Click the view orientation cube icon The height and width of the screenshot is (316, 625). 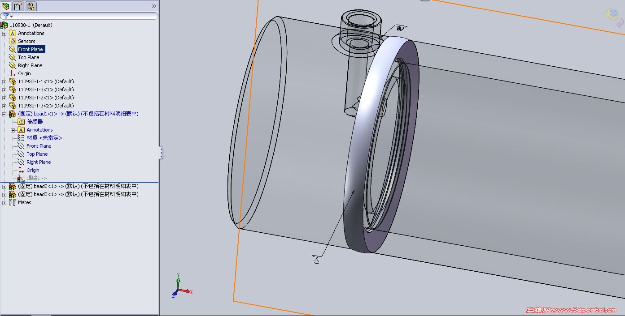tap(611, 14)
